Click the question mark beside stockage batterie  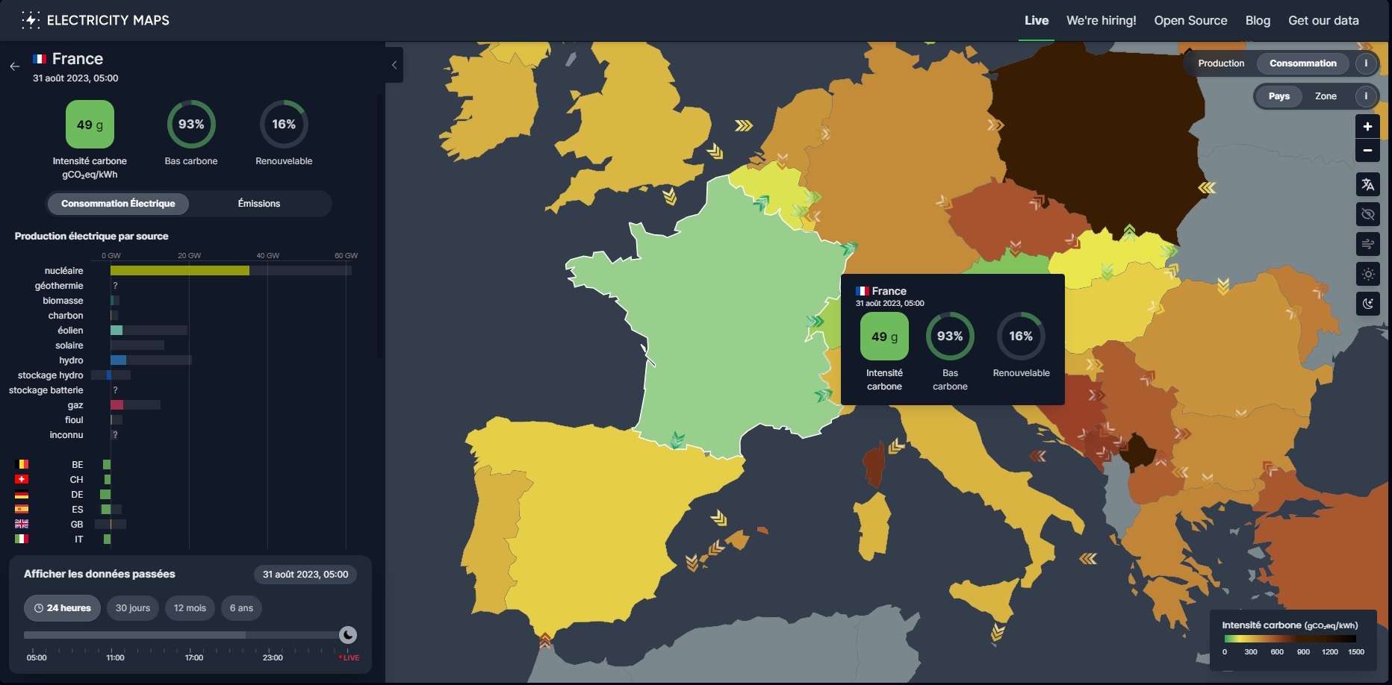pyautogui.click(x=115, y=390)
